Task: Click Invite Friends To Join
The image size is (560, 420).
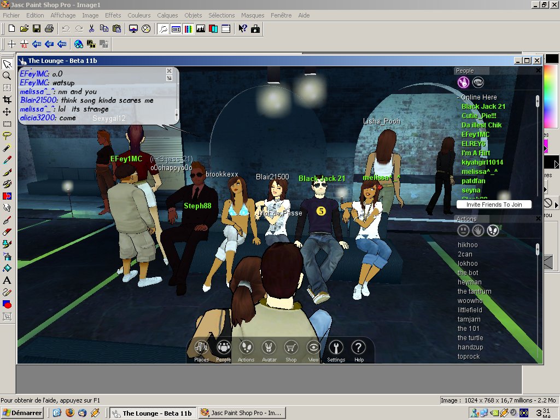Action: (x=494, y=205)
